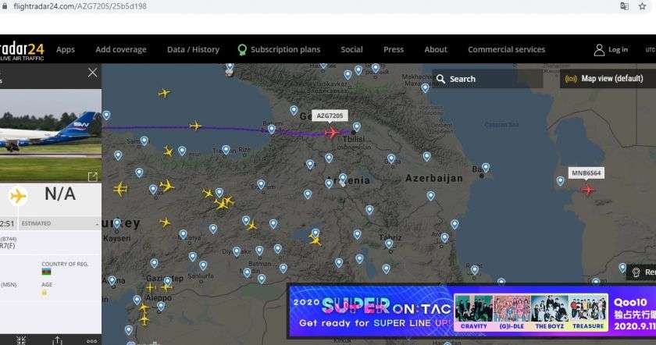Image resolution: width=656 pixels, height=345 pixels.
Task: Open the Apps menu
Action: click(66, 50)
